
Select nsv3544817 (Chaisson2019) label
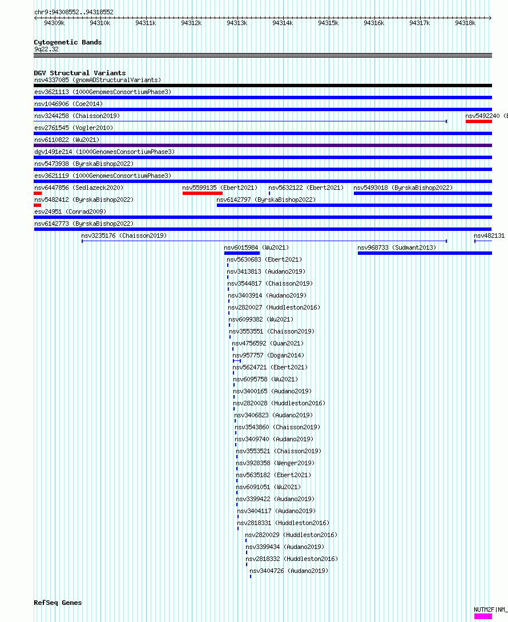click(x=269, y=283)
